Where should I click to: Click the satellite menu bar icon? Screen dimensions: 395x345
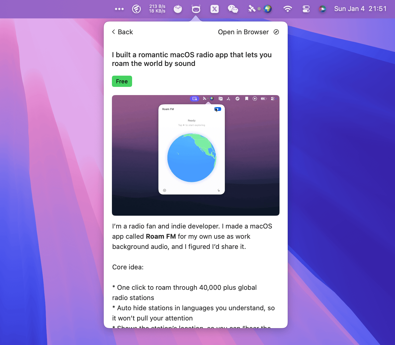[252, 9]
